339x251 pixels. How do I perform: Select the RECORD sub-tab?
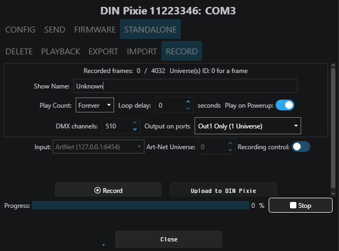[182, 52]
